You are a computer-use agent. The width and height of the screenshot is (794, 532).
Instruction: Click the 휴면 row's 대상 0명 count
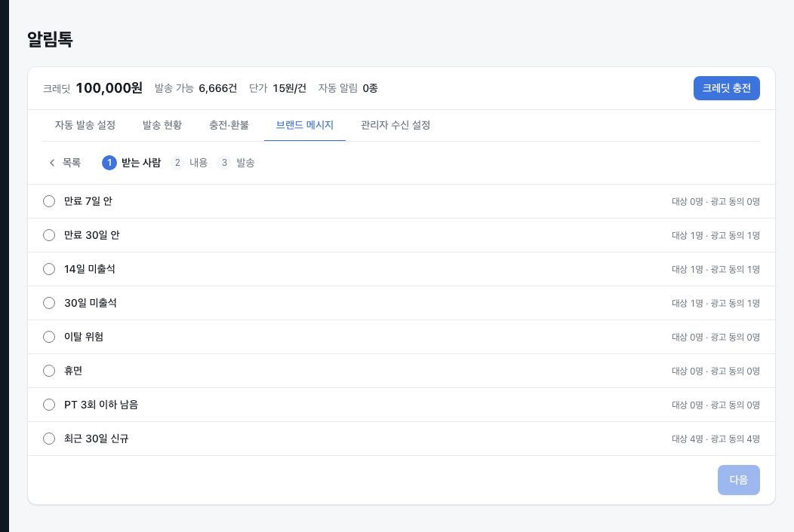pos(687,371)
